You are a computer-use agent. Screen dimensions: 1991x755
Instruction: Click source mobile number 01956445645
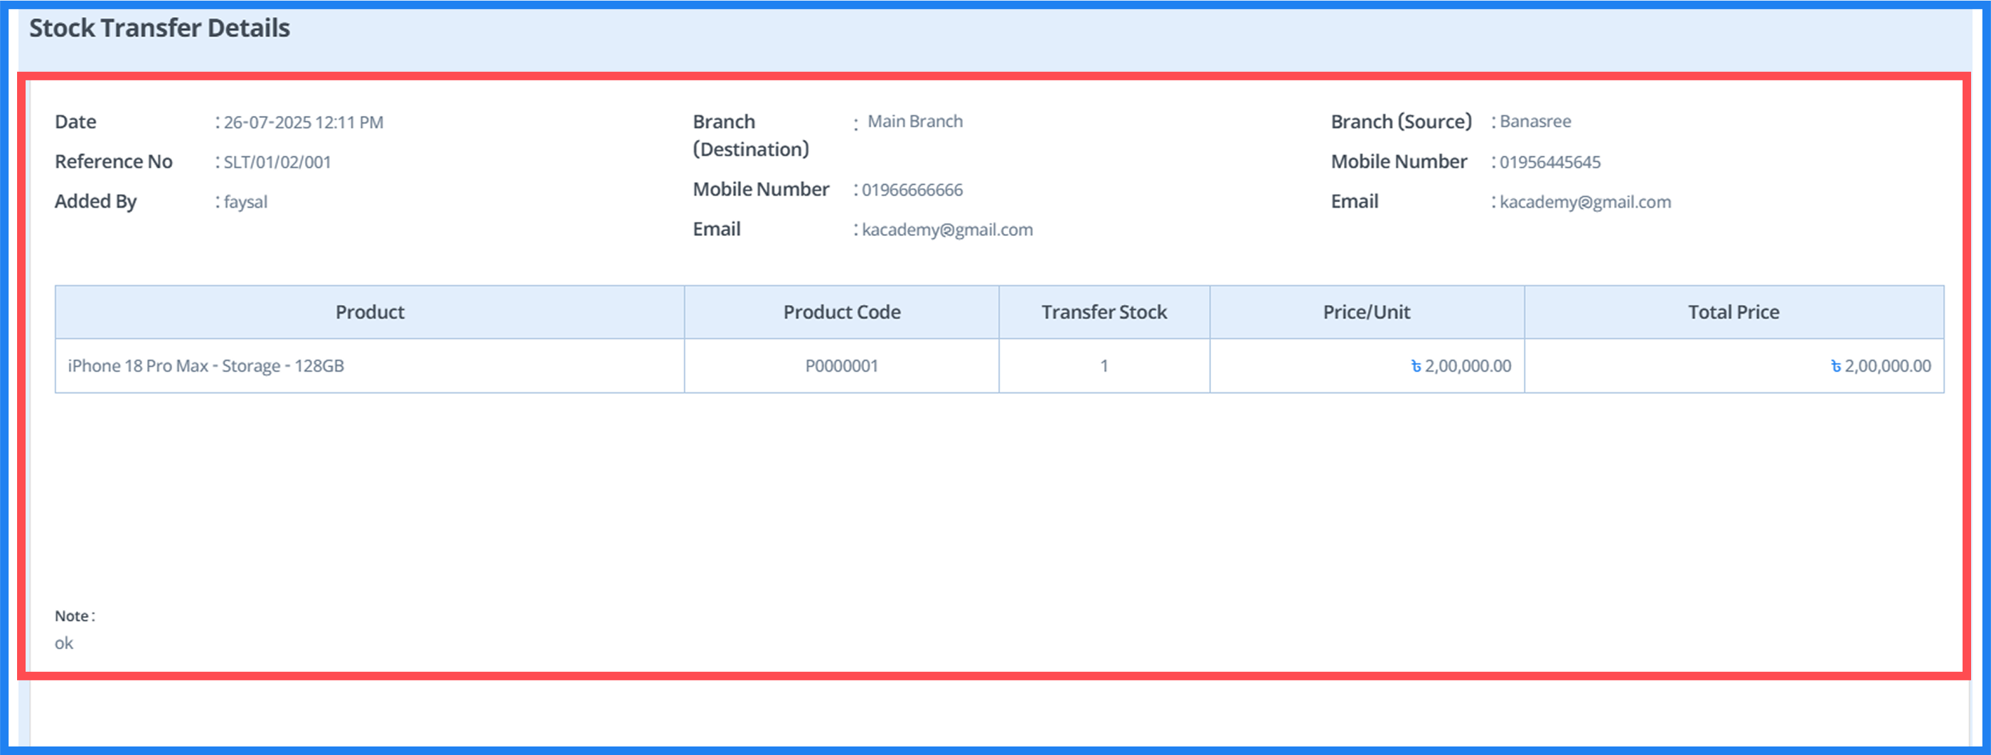pyautogui.click(x=1549, y=162)
